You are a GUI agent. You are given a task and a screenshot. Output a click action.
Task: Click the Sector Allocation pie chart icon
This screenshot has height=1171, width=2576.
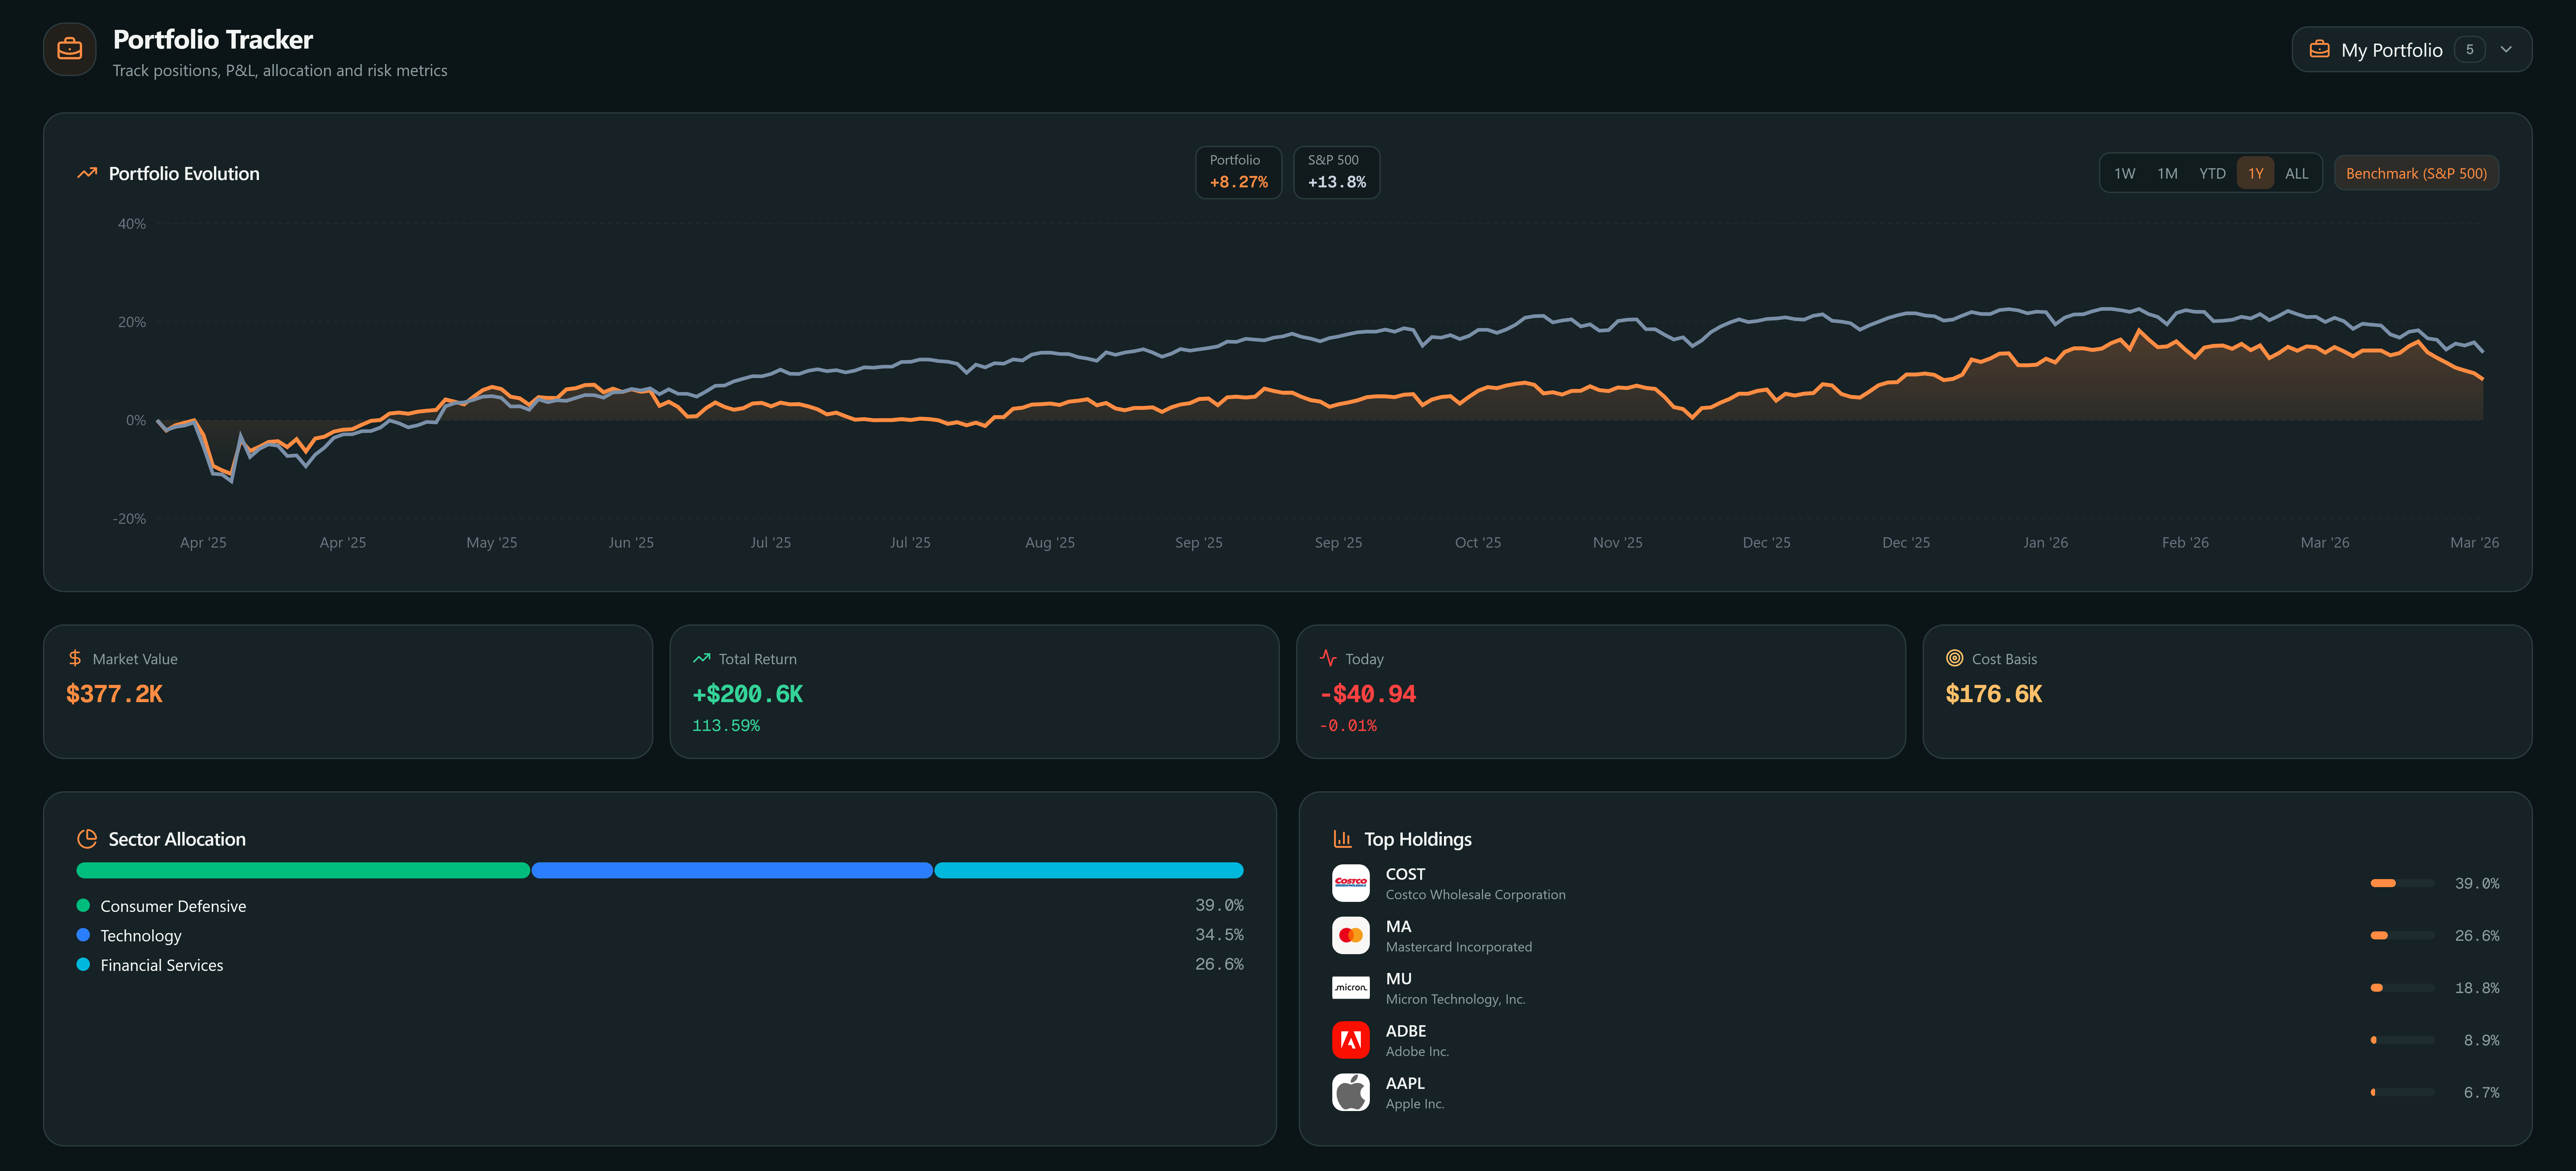click(x=87, y=839)
